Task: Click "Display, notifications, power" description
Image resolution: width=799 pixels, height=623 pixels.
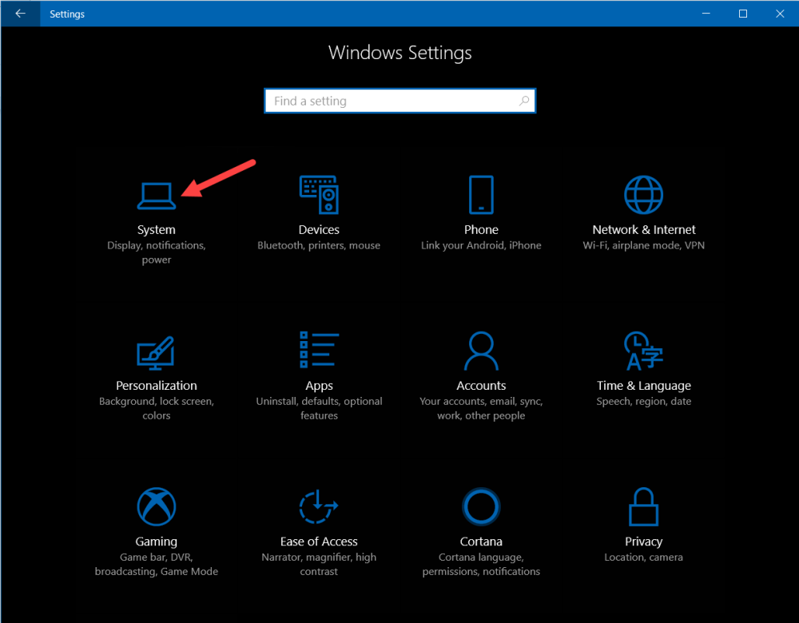Action: tap(157, 252)
